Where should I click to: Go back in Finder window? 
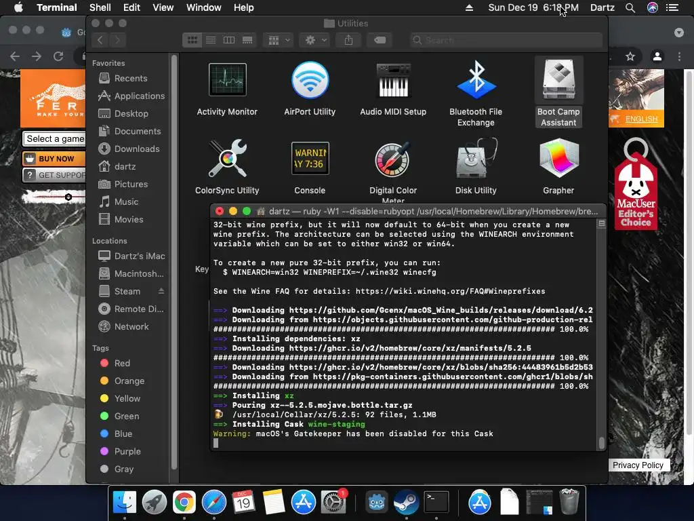(x=100, y=40)
